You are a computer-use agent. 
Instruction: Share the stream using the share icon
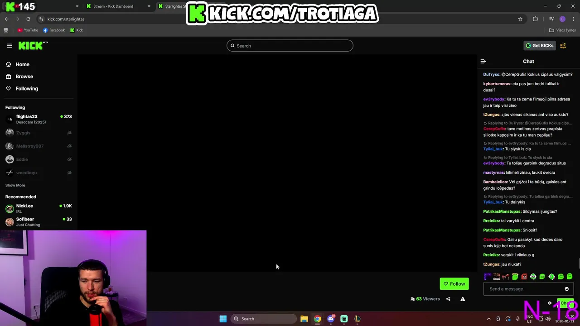click(448, 299)
